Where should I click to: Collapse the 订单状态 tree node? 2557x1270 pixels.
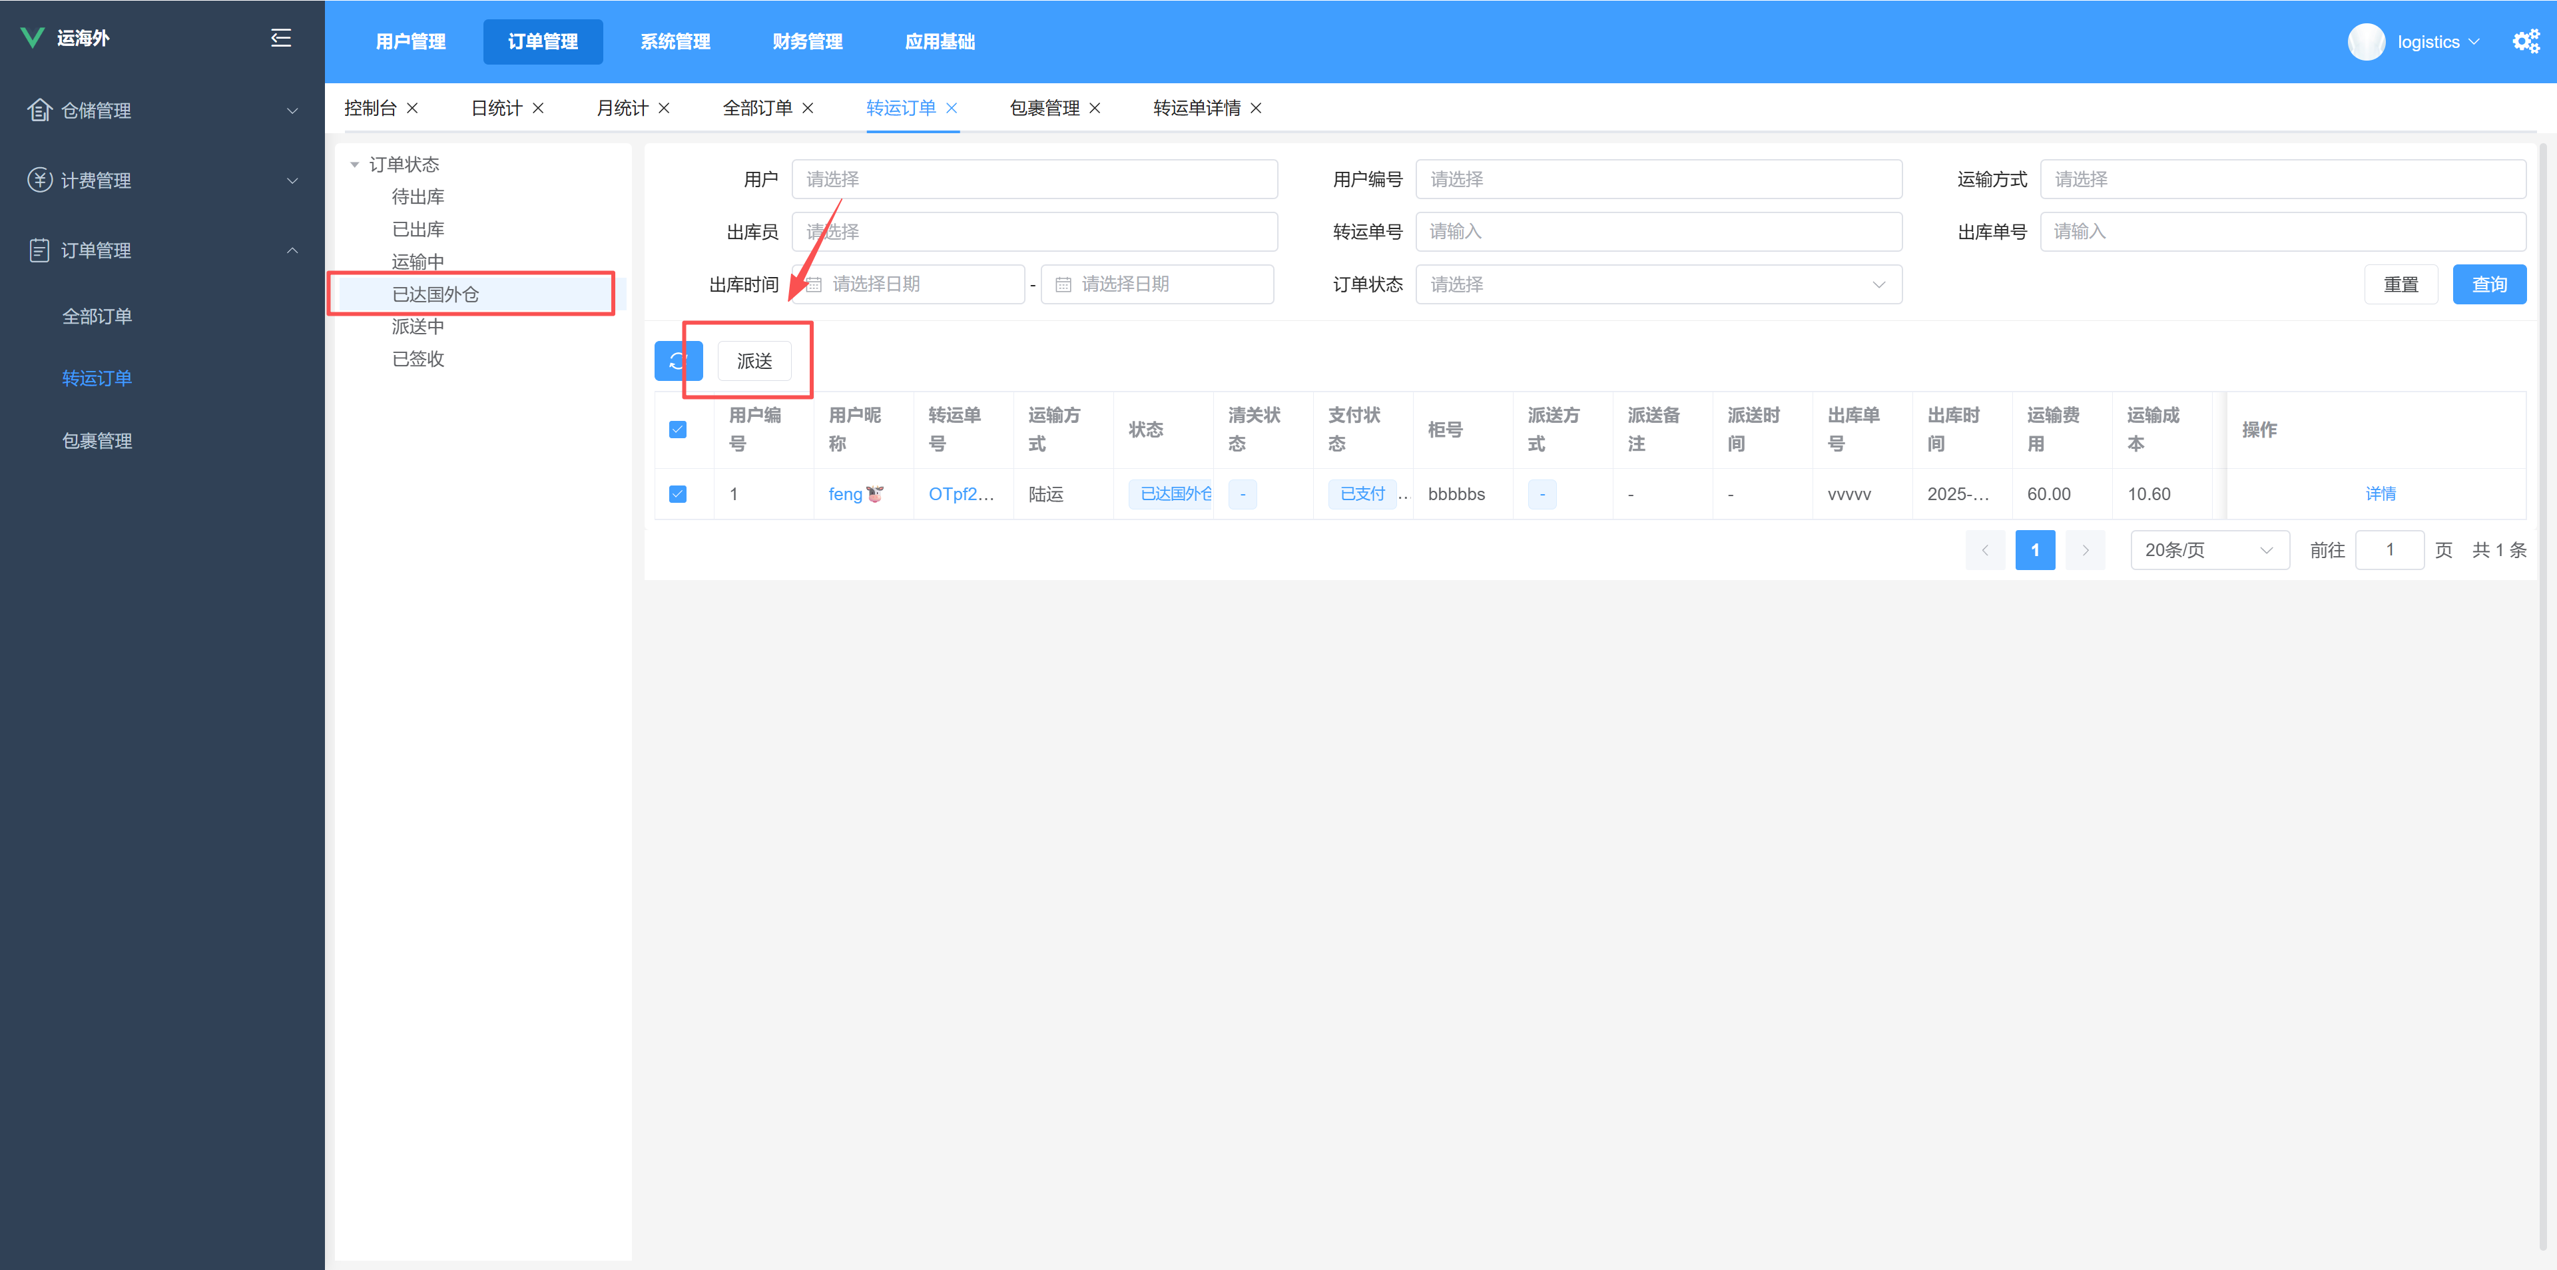pos(354,165)
